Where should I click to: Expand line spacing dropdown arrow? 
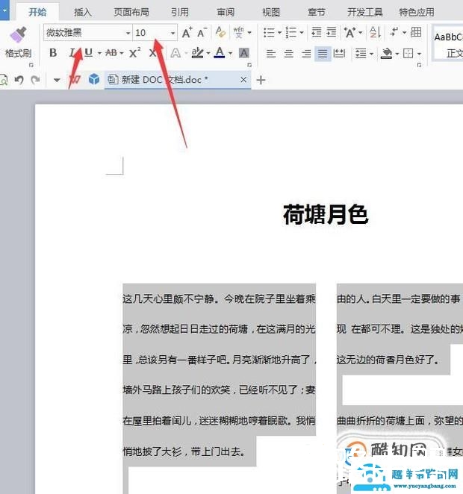pos(371,54)
